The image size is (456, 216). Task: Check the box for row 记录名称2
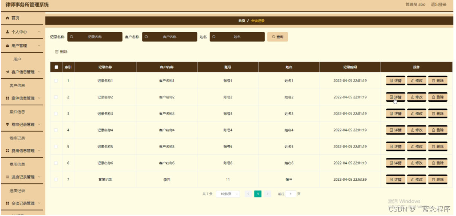(x=56, y=97)
